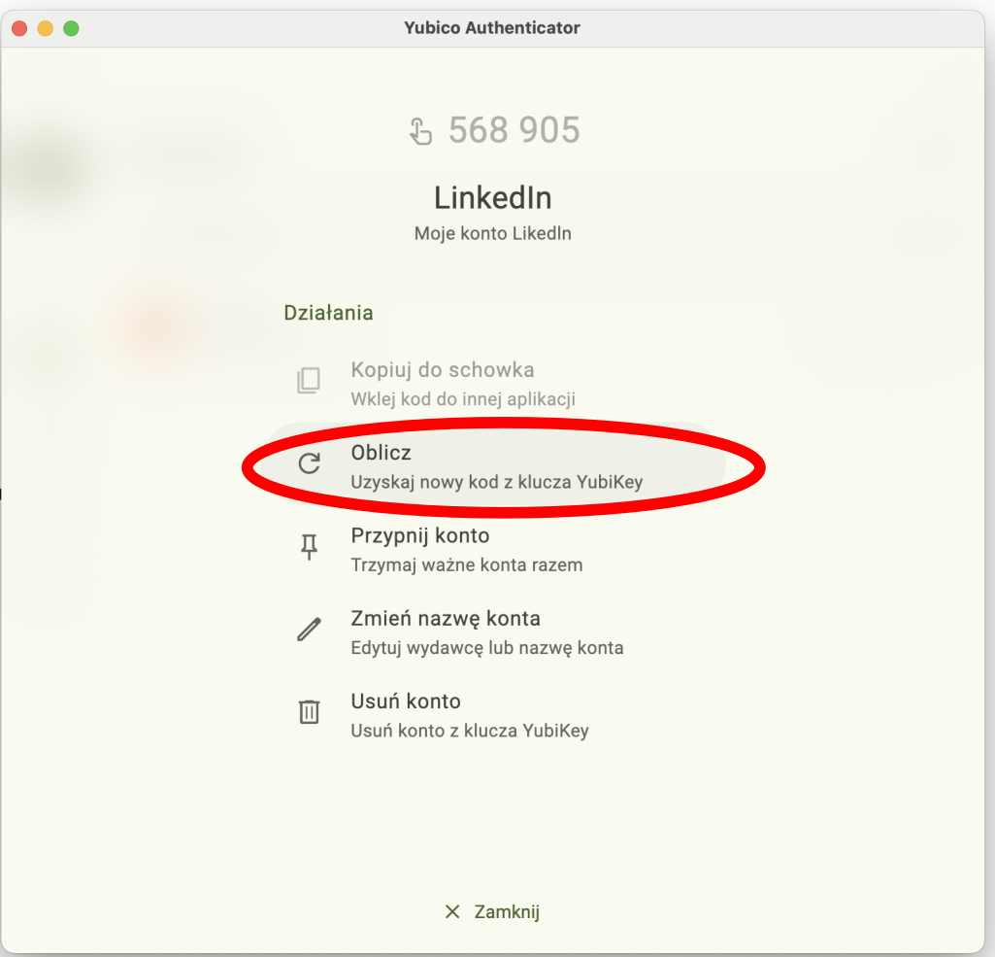Click the Kopiuj do schowka label
Viewport: 995px width, 957px height.
442,370
